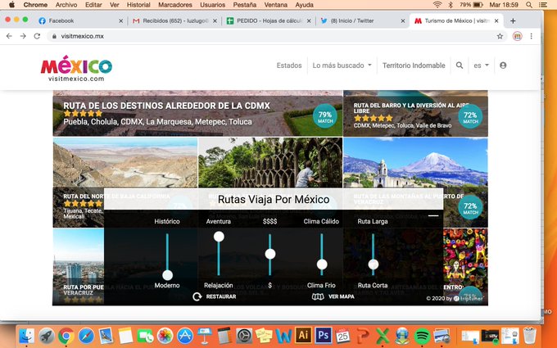Switch to the Inicio / Twitter tab
The image size is (557, 348).
360,20
